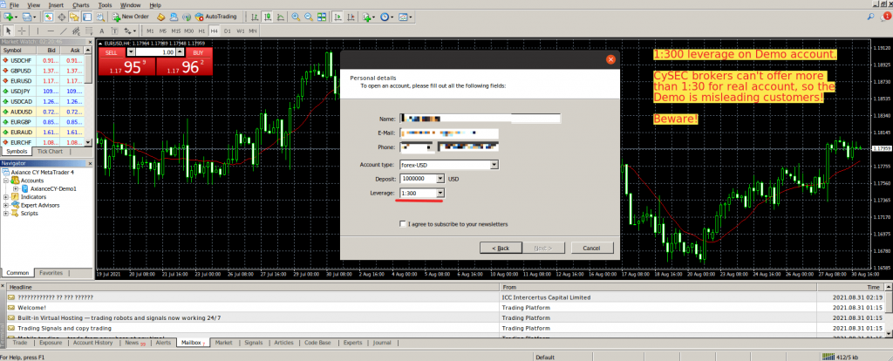
Task: Toggle the Navigator star-folder icon
Action: [x=74, y=17]
